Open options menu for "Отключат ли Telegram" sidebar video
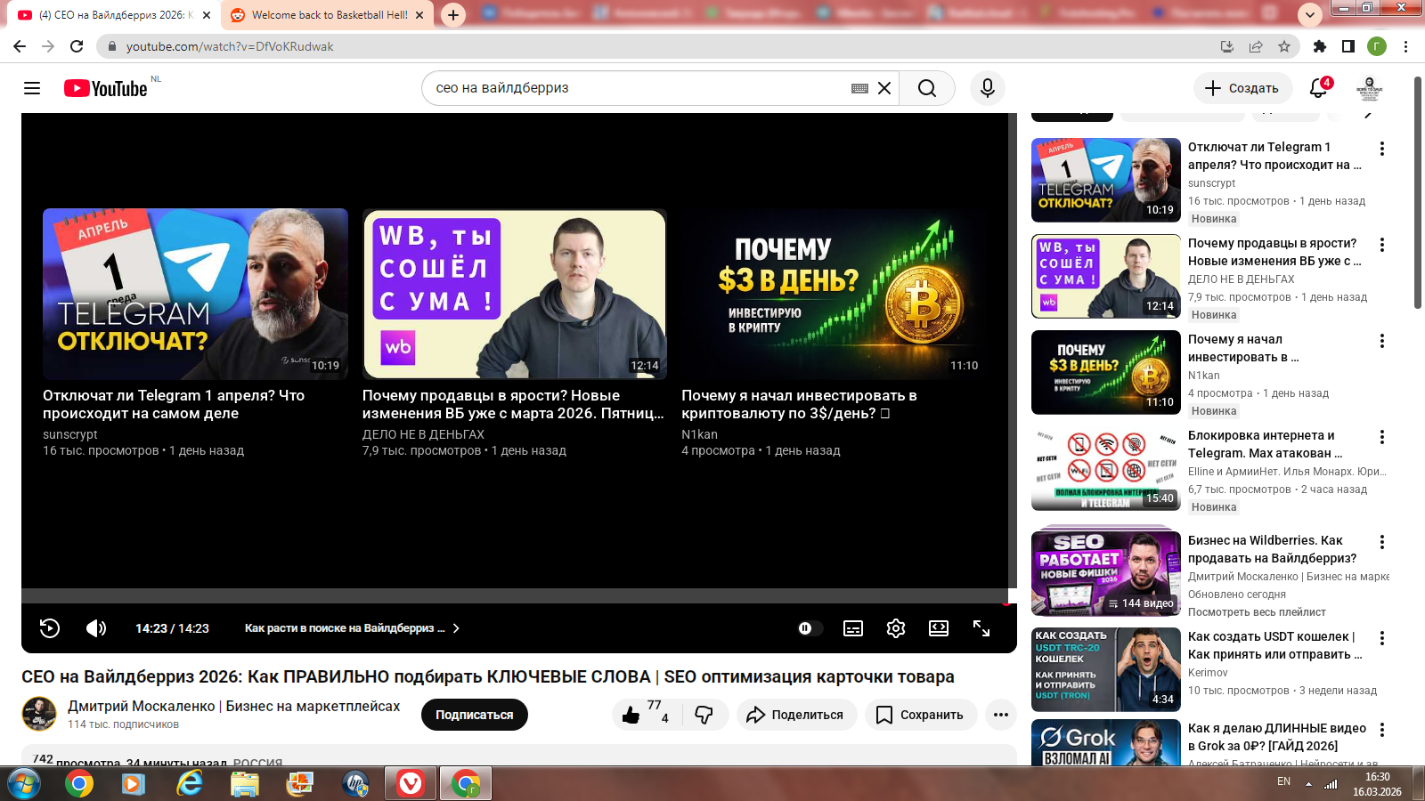This screenshot has height=801, width=1425. tap(1381, 149)
